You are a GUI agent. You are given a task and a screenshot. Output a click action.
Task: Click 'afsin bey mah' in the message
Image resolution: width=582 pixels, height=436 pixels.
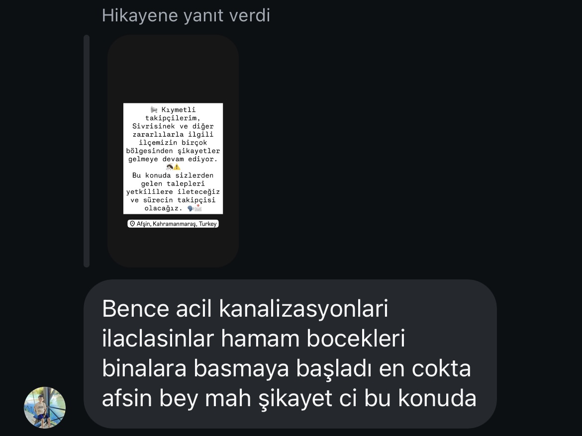(177, 398)
